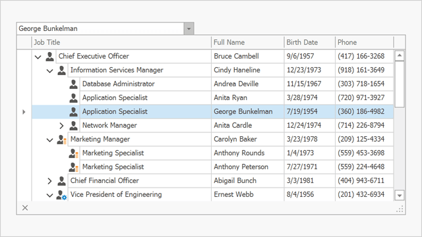The image size is (422, 237).
Task: Select the Marketing Manager row
Action: [x=212, y=139]
